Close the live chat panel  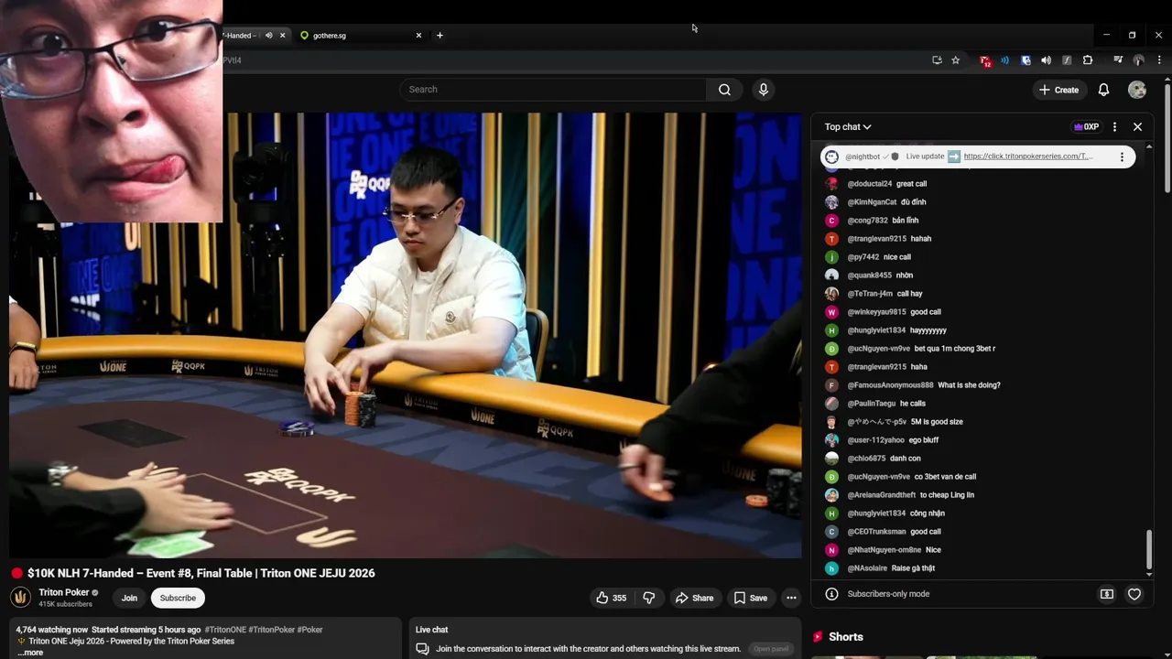1137,127
